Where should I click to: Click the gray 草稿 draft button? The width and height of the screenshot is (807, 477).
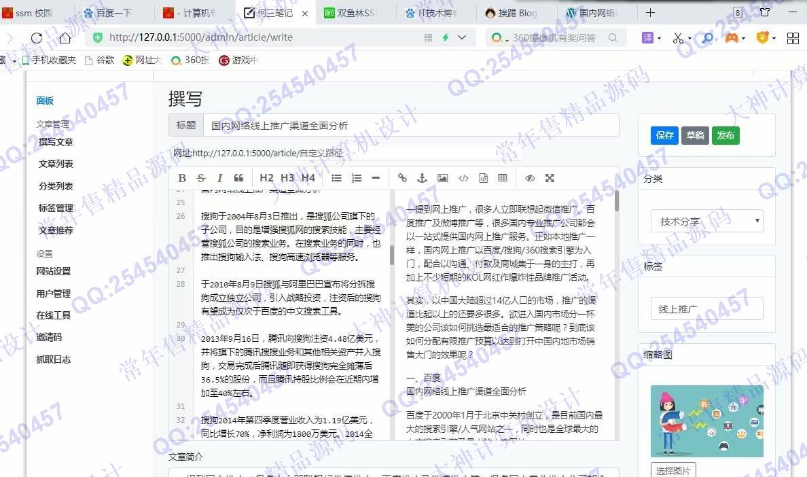coord(696,135)
